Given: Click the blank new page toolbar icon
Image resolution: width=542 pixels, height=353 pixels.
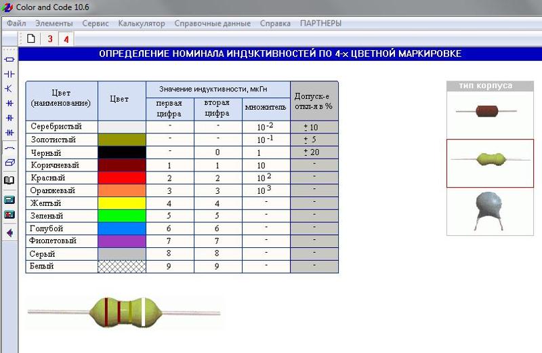Looking at the screenshot, I should click(31, 39).
